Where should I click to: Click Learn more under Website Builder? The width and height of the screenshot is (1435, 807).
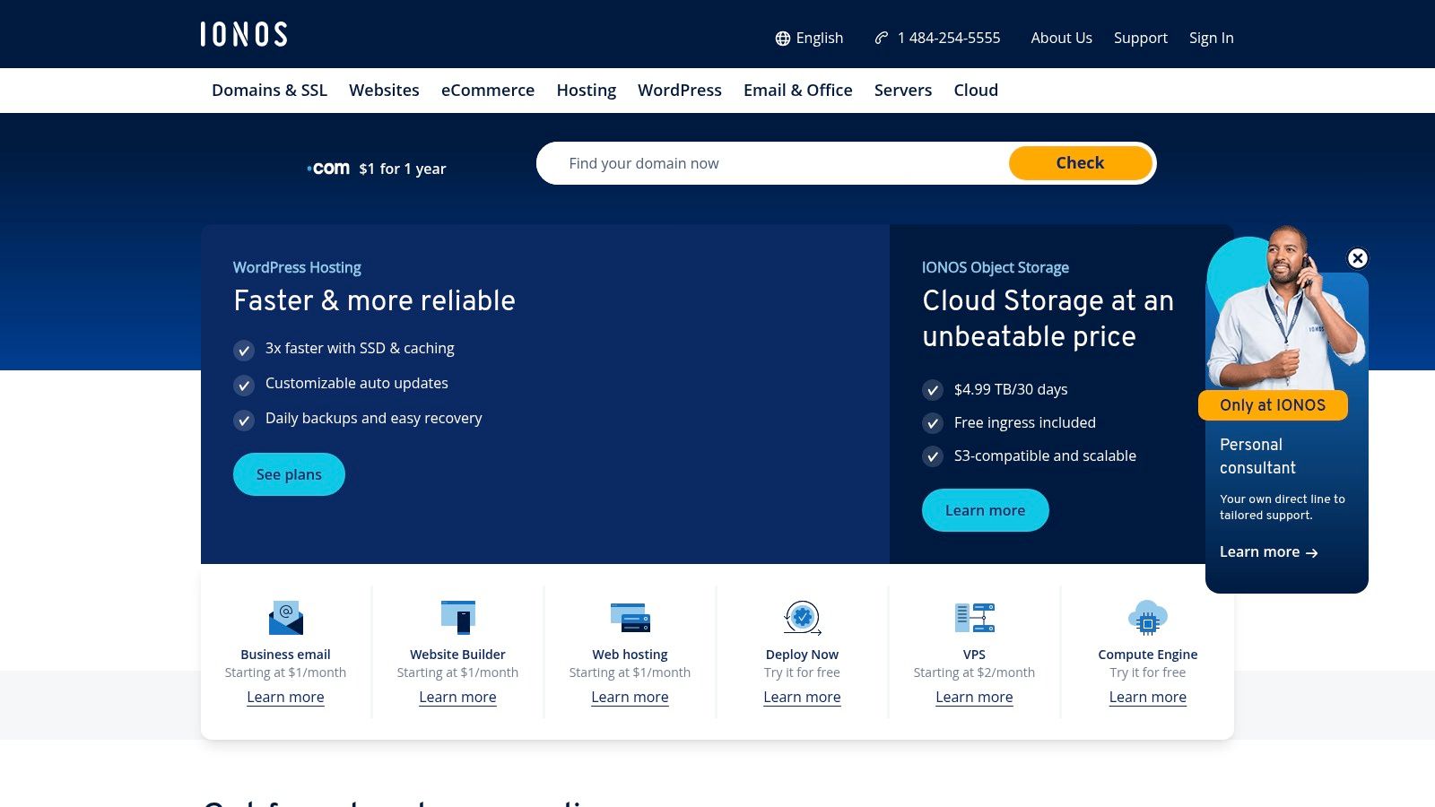[457, 697]
